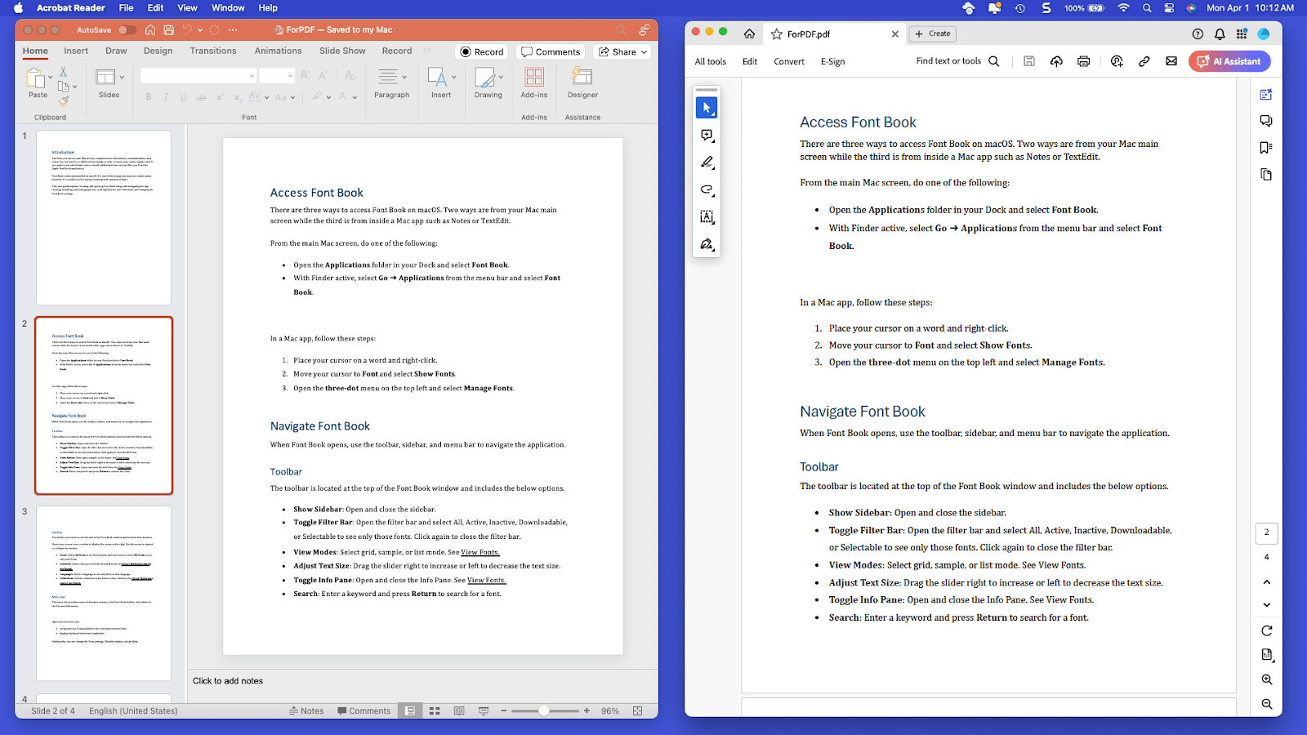Show more ribbon tabs chevron
1307x735 pixels.
426,51
